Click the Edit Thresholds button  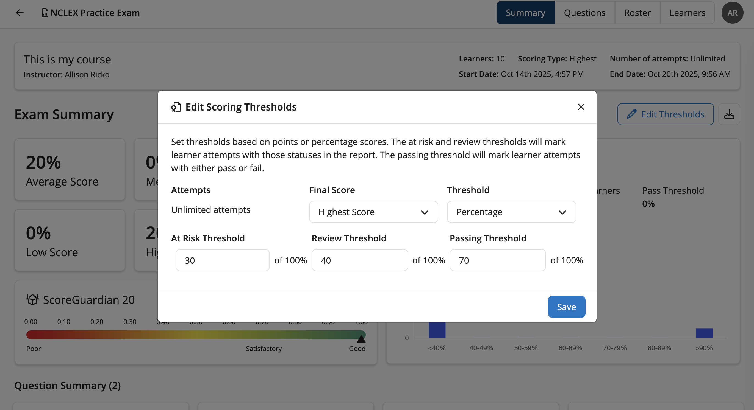[x=665, y=114]
